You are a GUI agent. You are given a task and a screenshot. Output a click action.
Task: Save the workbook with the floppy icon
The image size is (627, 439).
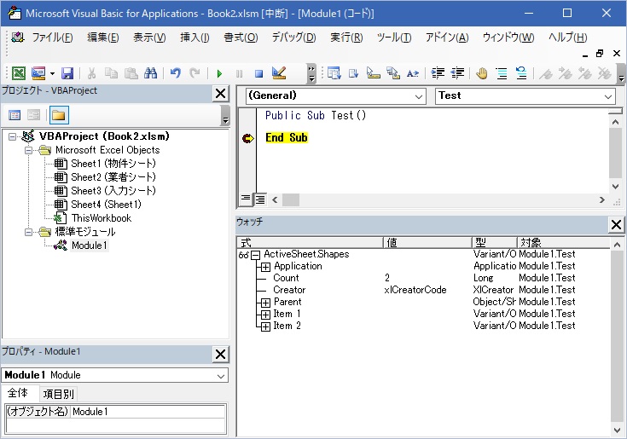pyautogui.click(x=67, y=73)
